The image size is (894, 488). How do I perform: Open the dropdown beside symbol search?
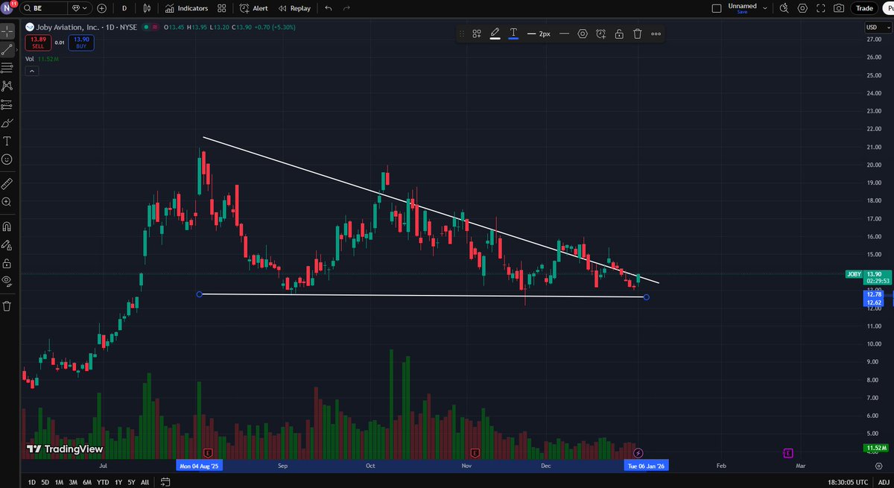pos(78,8)
